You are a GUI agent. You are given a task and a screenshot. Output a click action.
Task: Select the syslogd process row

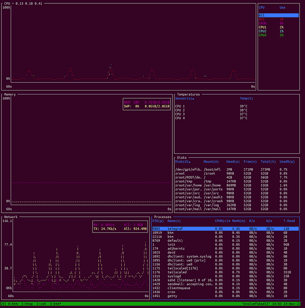(x=225, y=276)
